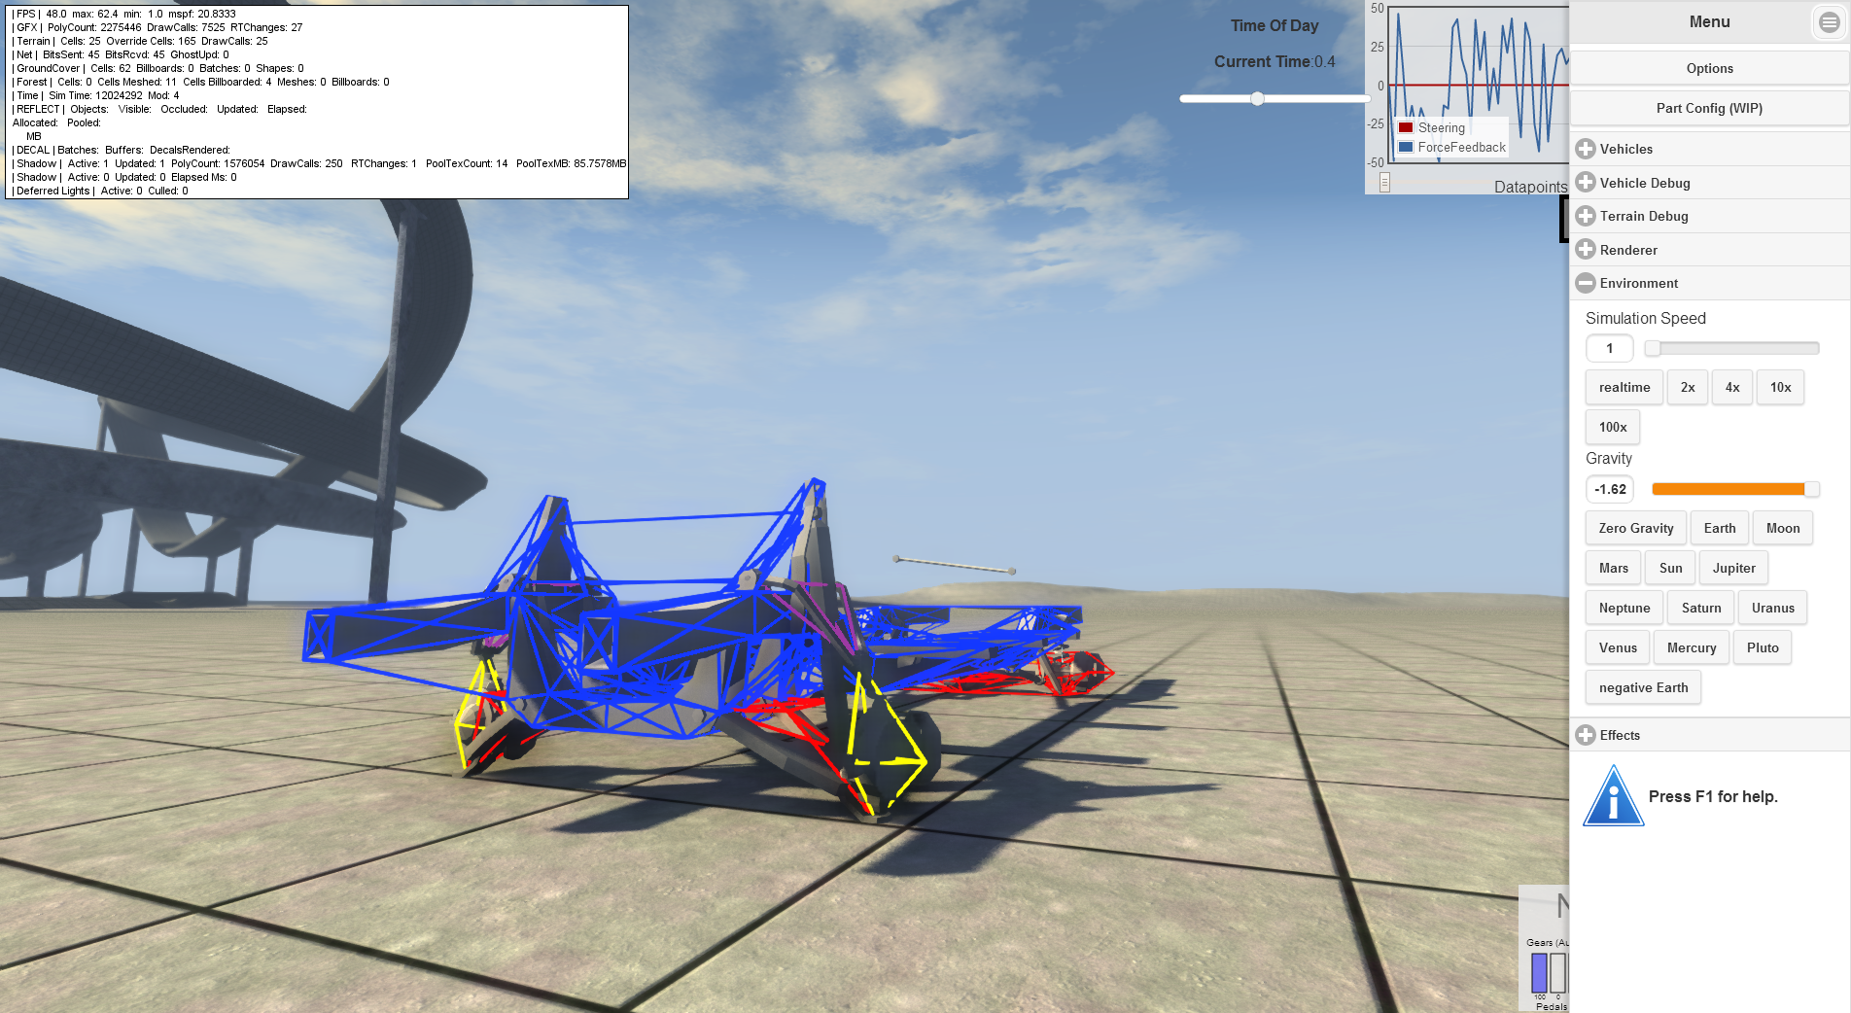Click the Time Of Day heading

(1275, 25)
